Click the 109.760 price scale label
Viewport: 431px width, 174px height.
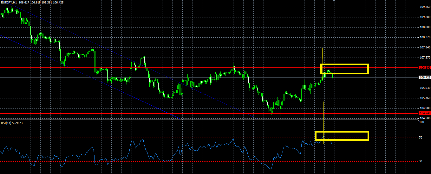pos(424,7)
